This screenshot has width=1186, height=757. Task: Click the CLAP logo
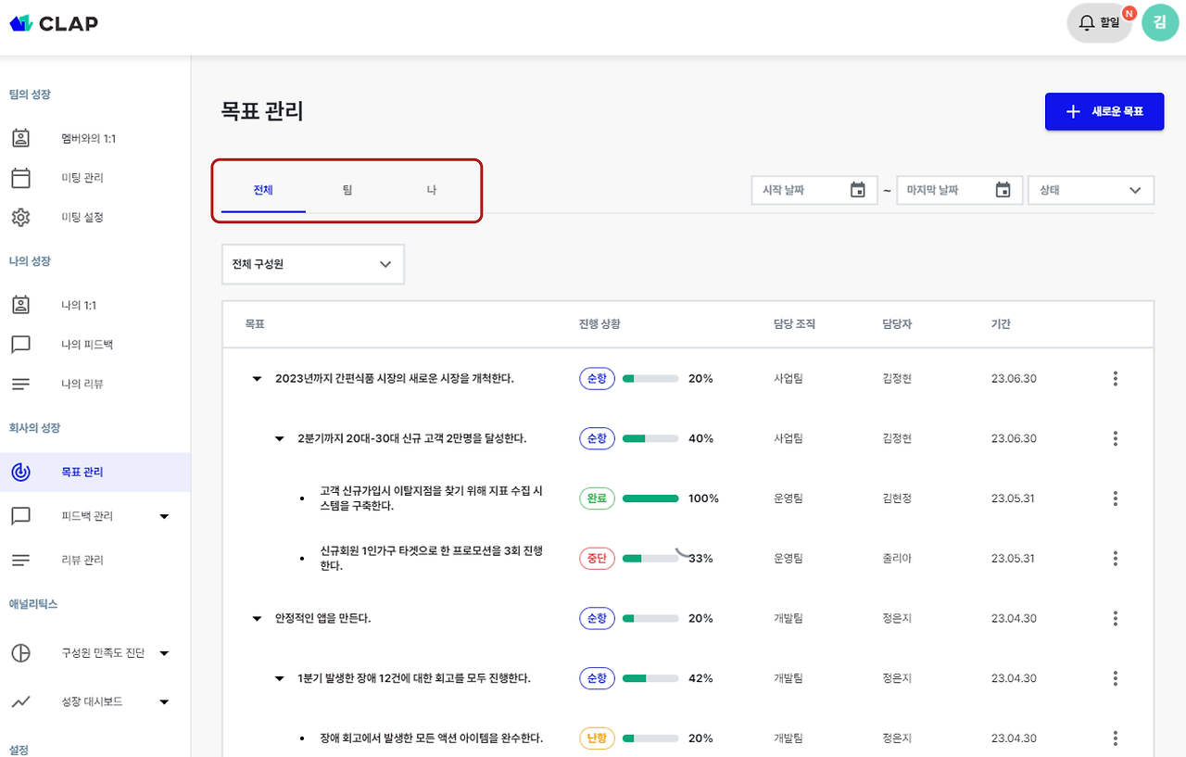click(x=54, y=23)
